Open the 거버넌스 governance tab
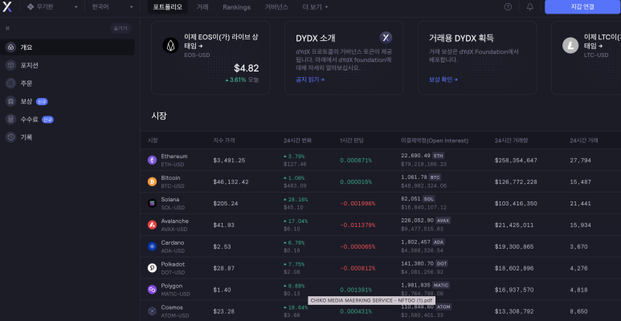This screenshot has height=321, width=621. point(276,7)
